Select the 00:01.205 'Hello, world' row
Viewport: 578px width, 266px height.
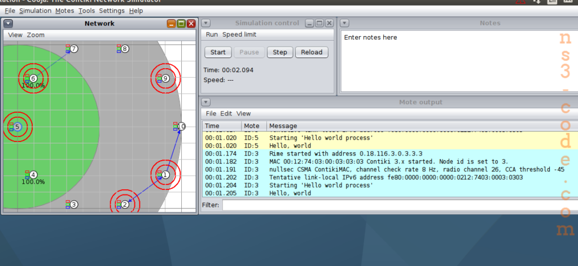[390, 193]
